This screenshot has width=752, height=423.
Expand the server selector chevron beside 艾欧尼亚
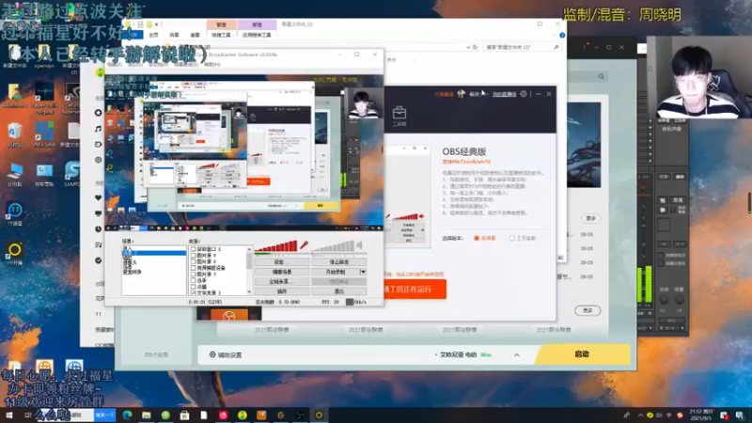[x=516, y=355]
